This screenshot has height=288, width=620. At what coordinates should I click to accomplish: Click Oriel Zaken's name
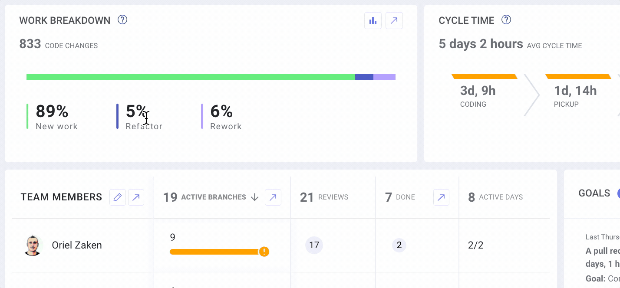tap(77, 245)
